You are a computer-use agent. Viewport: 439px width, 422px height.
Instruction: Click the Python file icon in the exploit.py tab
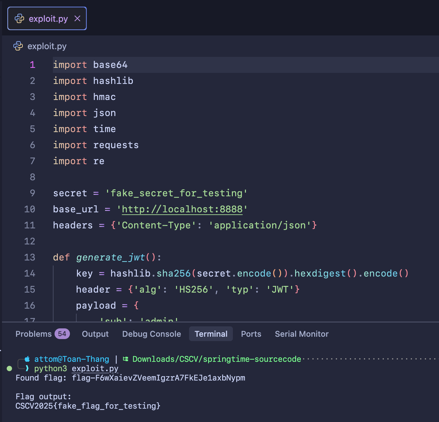19,19
